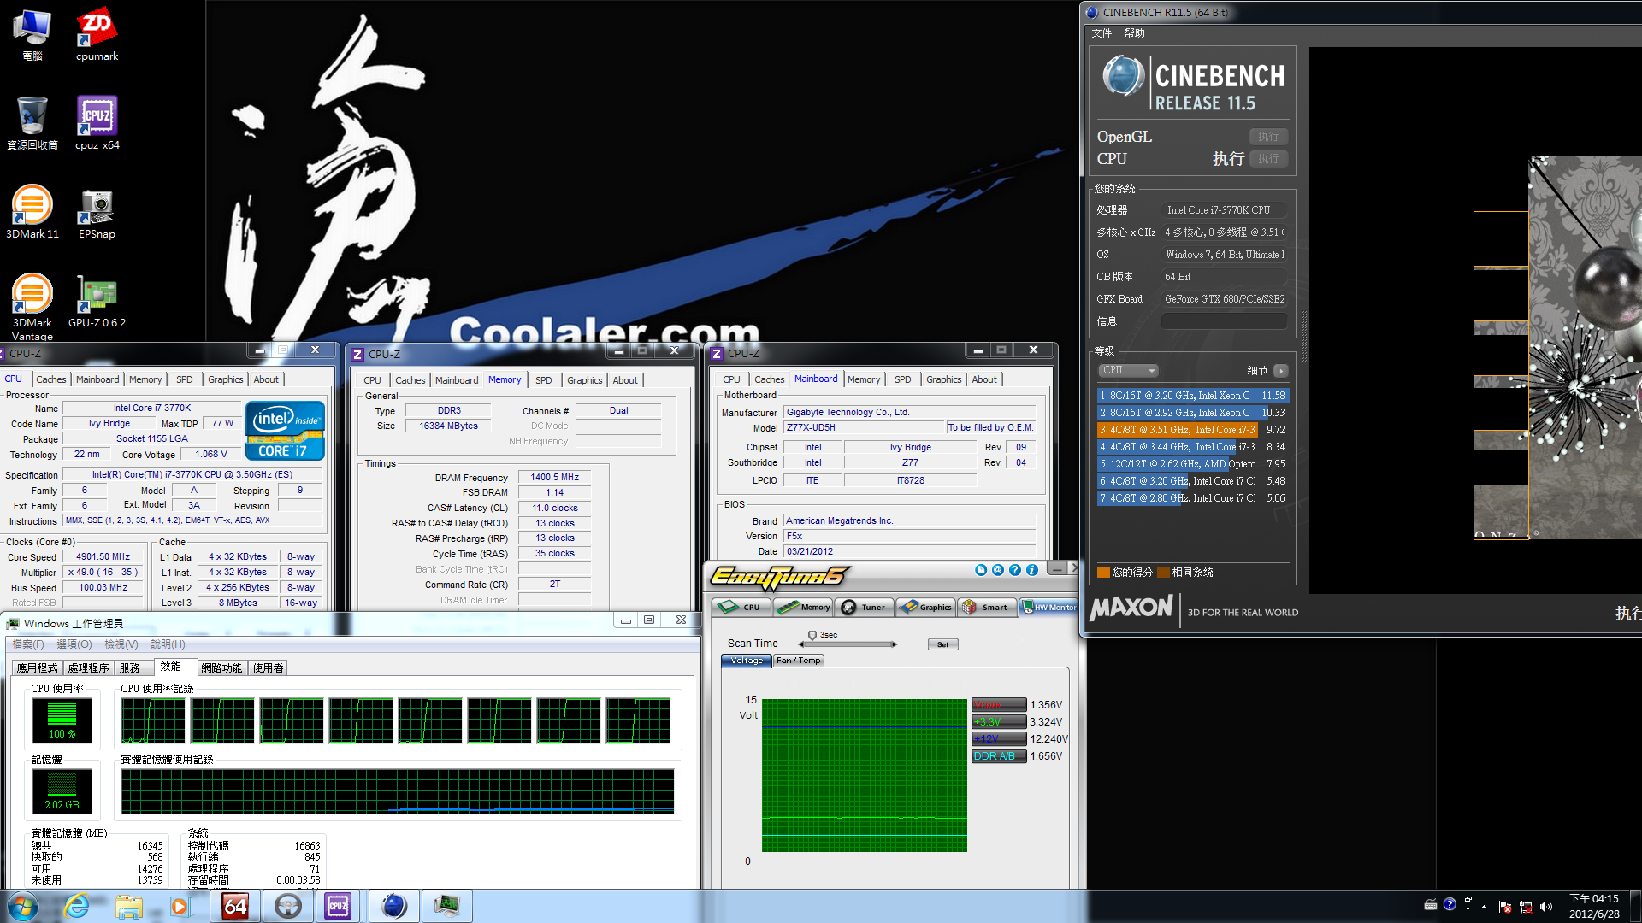Image resolution: width=1642 pixels, height=923 pixels.
Task: Open Caches tab in left CPU-Z window
Action: [x=51, y=379]
